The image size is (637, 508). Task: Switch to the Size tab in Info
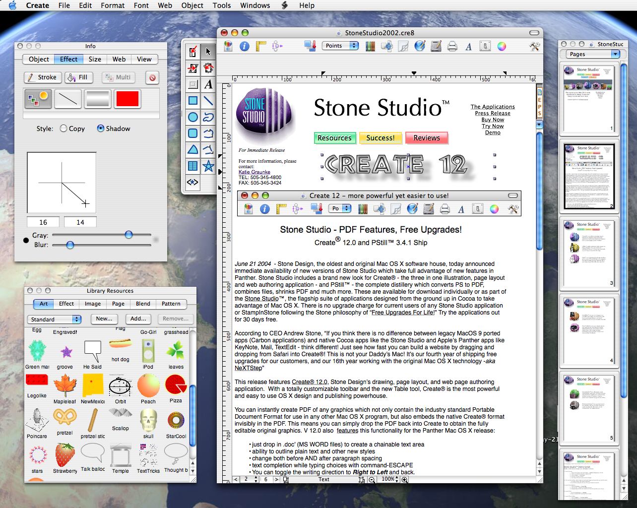point(95,59)
